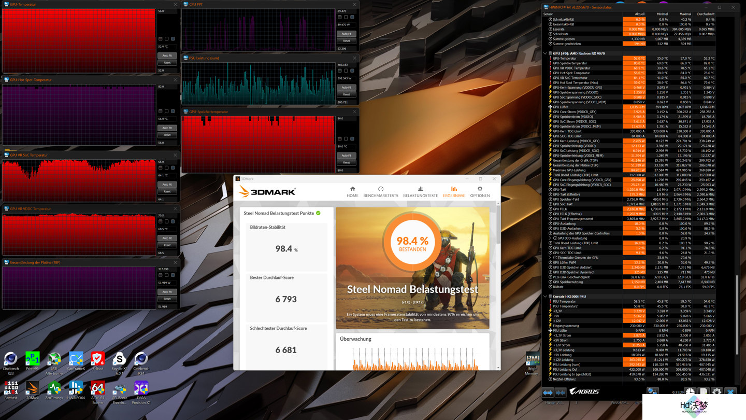This screenshot has height=420, width=746.
Task: Select the CapFrameX desktop shortcut
Action: point(76,361)
